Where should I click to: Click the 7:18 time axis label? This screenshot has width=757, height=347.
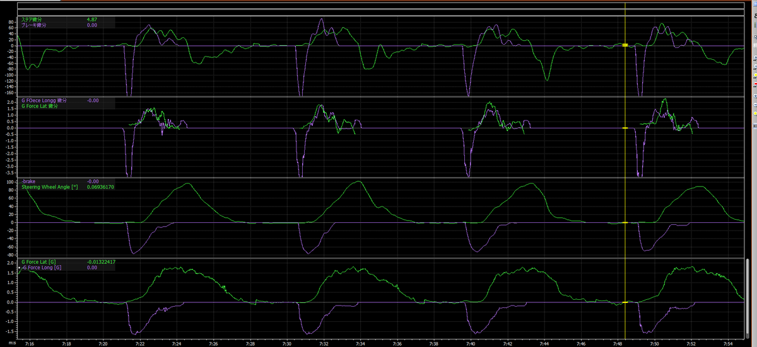click(66, 344)
